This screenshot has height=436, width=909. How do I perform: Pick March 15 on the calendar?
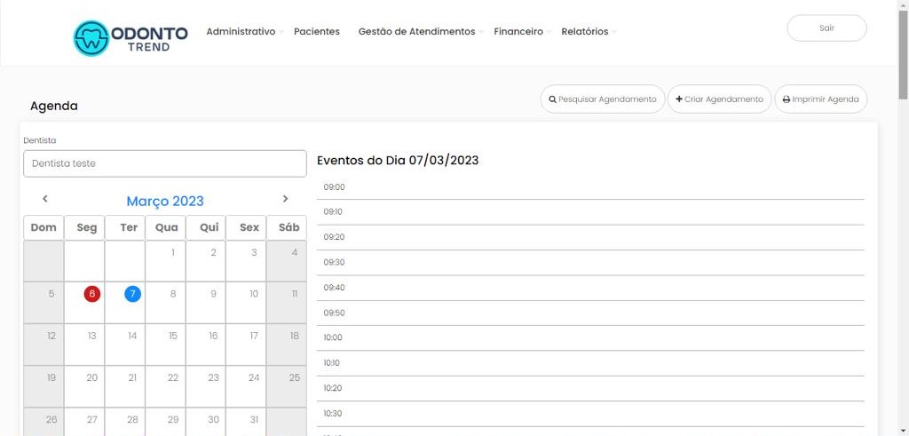pyautogui.click(x=173, y=336)
